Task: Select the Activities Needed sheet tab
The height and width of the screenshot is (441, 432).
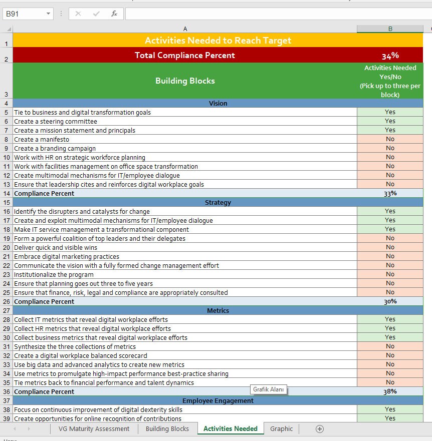Action: 230,429
